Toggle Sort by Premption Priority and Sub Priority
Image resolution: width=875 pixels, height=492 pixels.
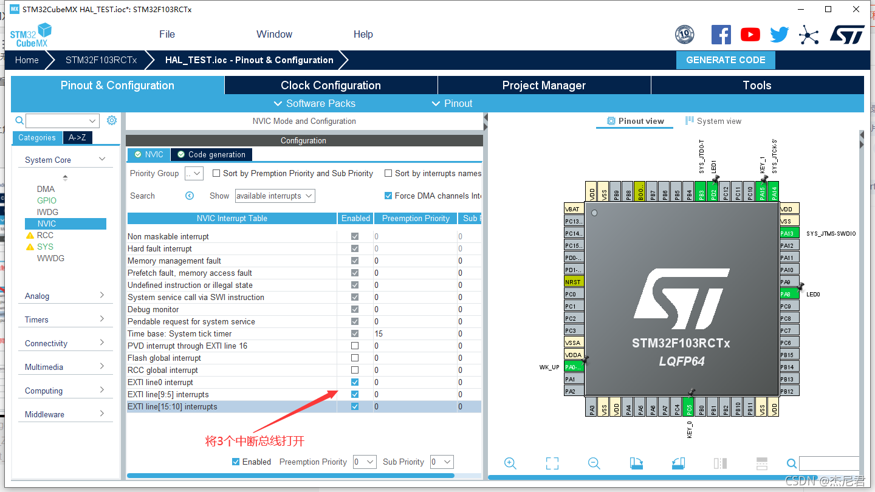[216, 173]
